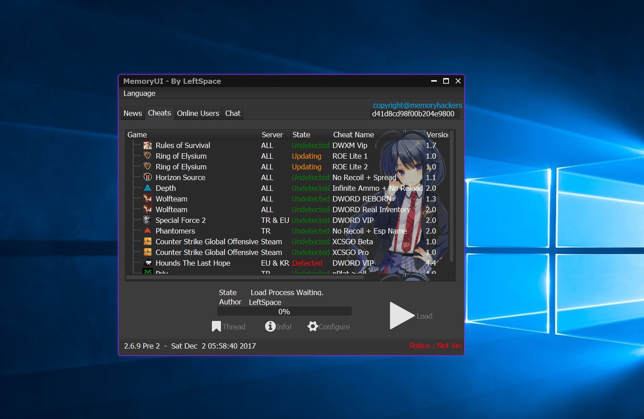Image resolution: width=644 pixels, height=419 pixels.
Task: Click the Special Force 2 game icon
Action: (148, 220)
